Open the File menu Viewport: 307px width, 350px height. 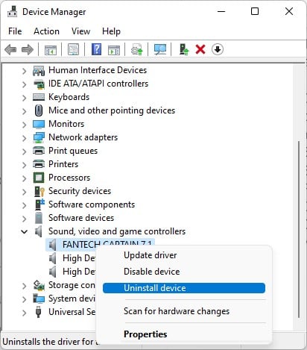(x=15, y=31)
